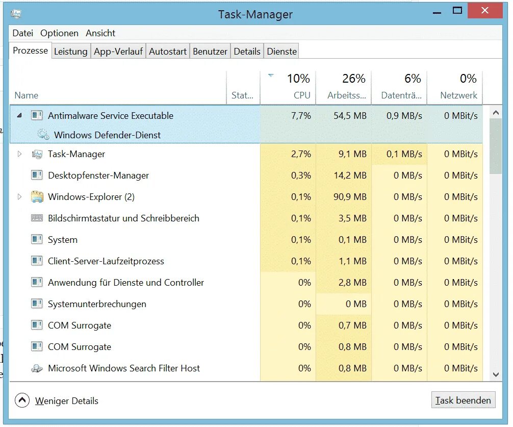Expand the Windows-Explorer (2) group
Screen dimensions: 513x427
(x=19, y=196)
